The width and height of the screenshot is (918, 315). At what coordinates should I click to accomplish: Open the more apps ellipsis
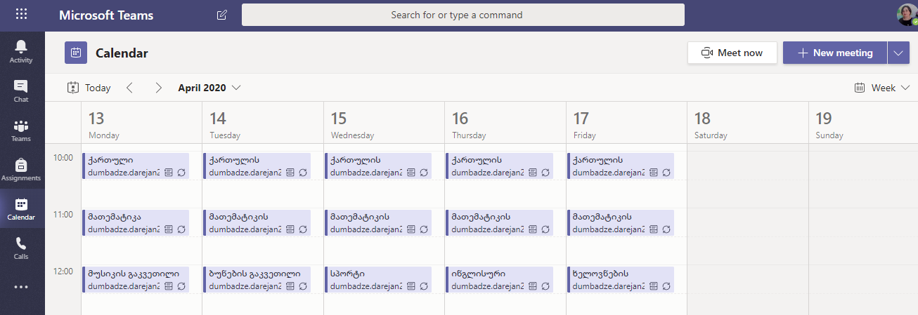tap(21, 286)
